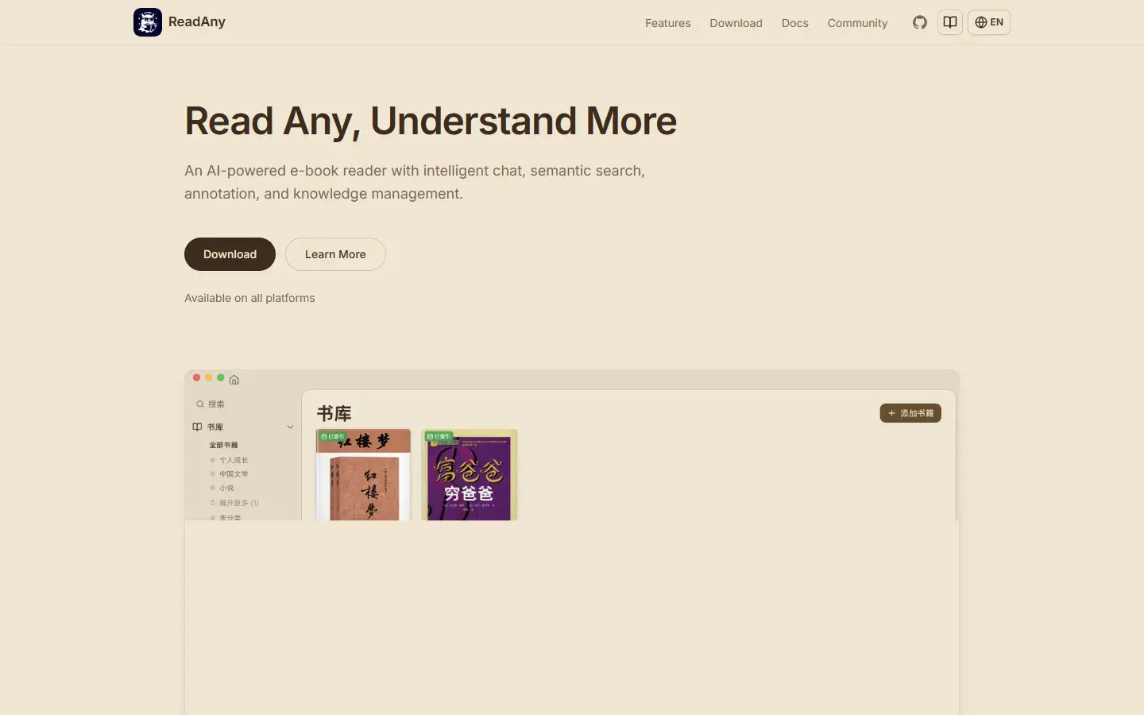Click the 已索引 badge on 富爸爸穷爸爸
This screenshot has height=715, width=1144.
coord(439,436)
